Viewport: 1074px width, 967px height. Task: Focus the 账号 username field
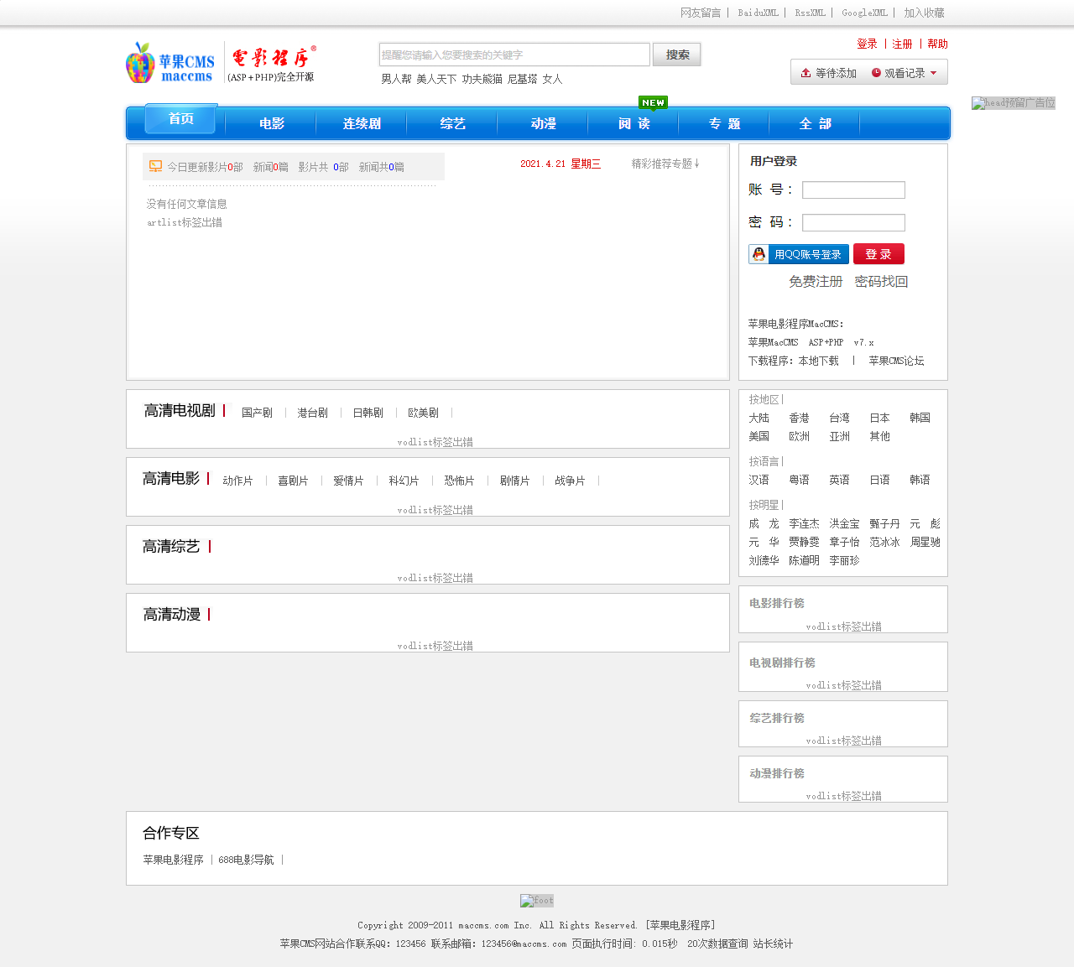853,190
